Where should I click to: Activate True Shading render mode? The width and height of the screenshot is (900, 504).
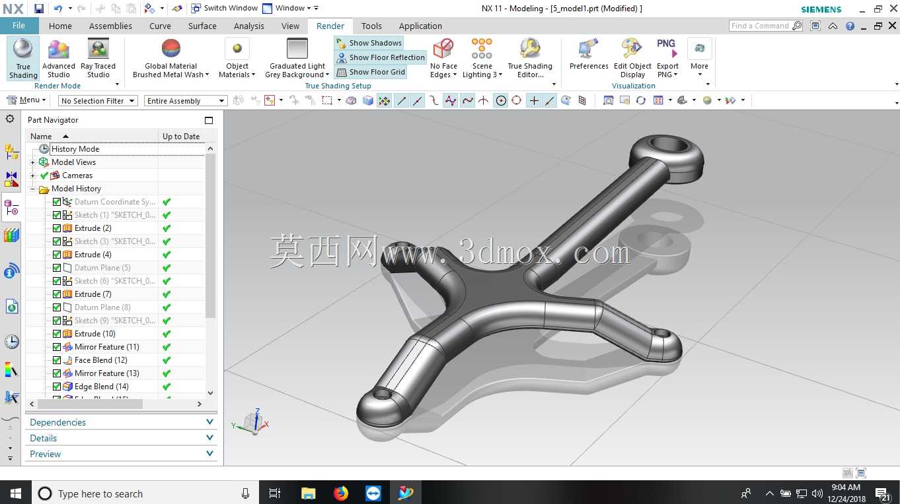23,58
